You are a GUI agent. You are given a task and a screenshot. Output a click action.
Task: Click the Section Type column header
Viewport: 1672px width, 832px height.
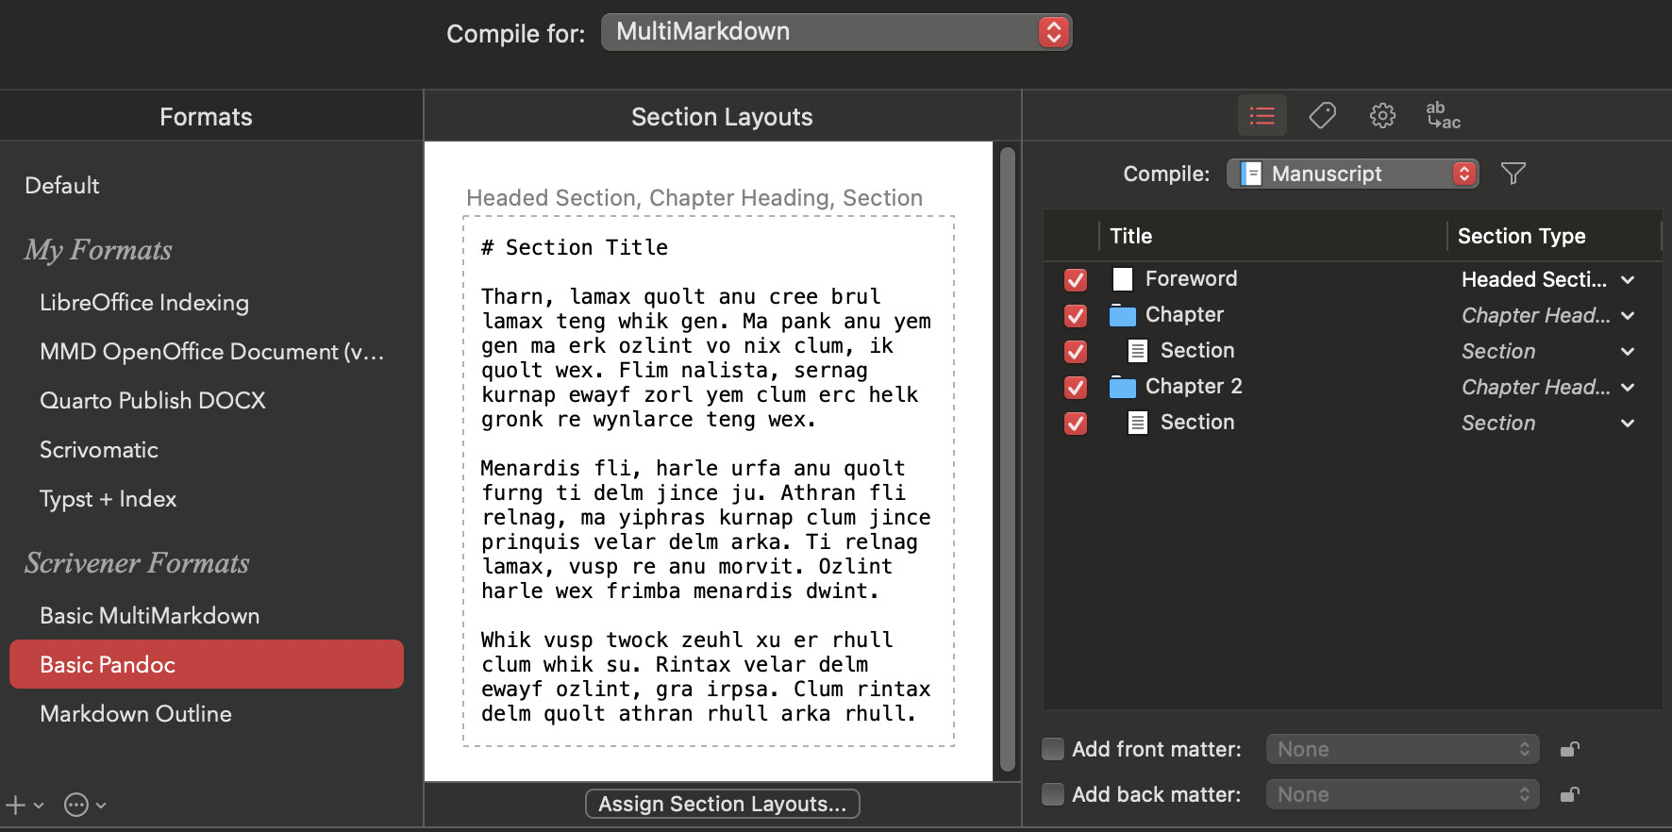1521,236
